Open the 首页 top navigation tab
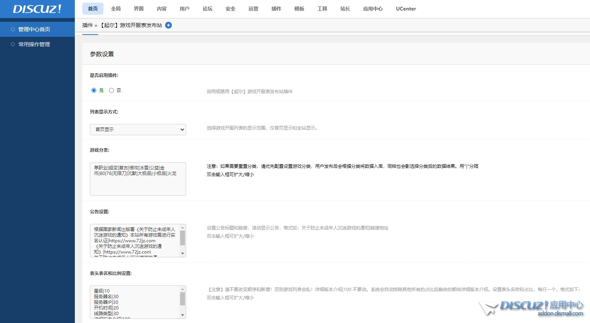The image size is (590, 323). 93,9
